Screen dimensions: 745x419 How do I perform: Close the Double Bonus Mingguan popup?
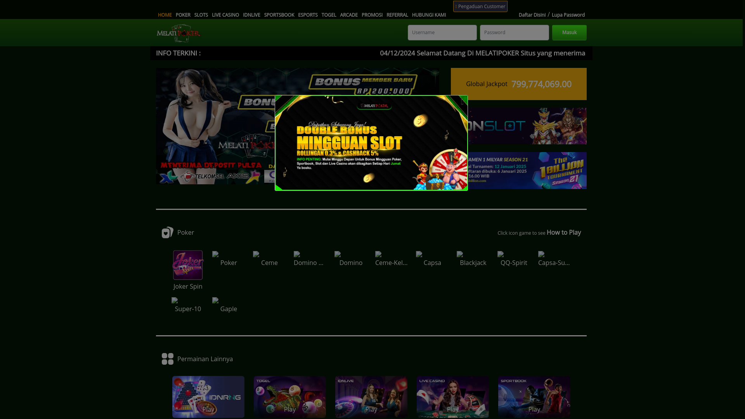pyautogui.click(x=462, y=102)
